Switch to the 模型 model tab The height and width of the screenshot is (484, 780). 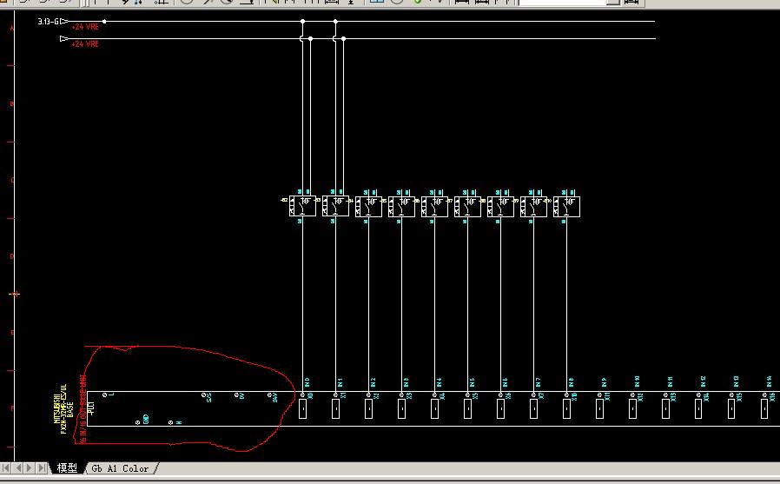[x=67, y=468]
